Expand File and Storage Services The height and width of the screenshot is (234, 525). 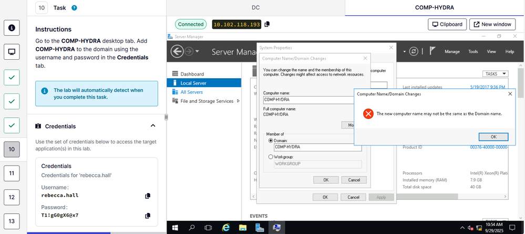click(239, 101)
